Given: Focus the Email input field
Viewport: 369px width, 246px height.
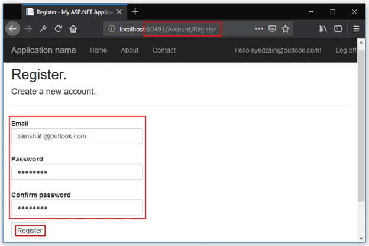Looking at the screenshot, I should pos(77,136).
